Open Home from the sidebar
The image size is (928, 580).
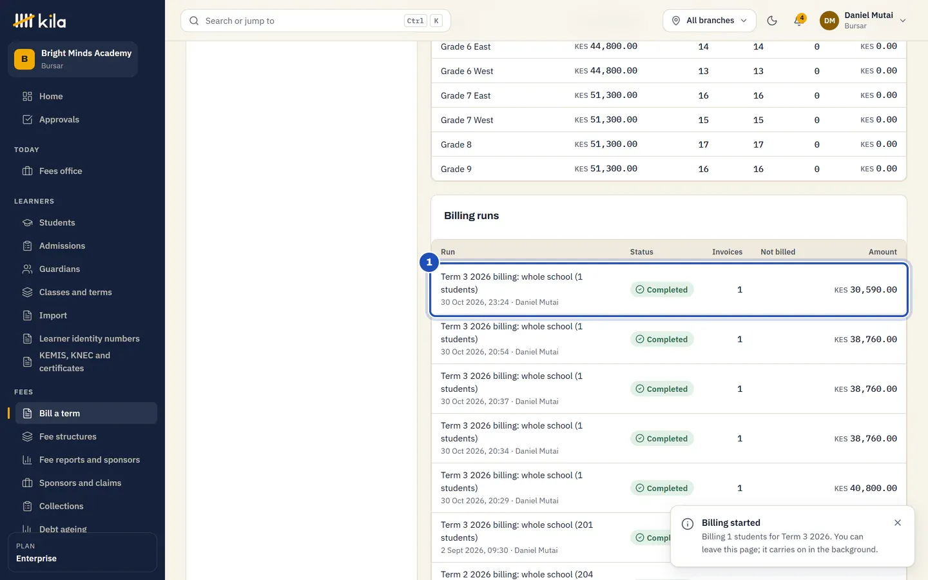86,96
